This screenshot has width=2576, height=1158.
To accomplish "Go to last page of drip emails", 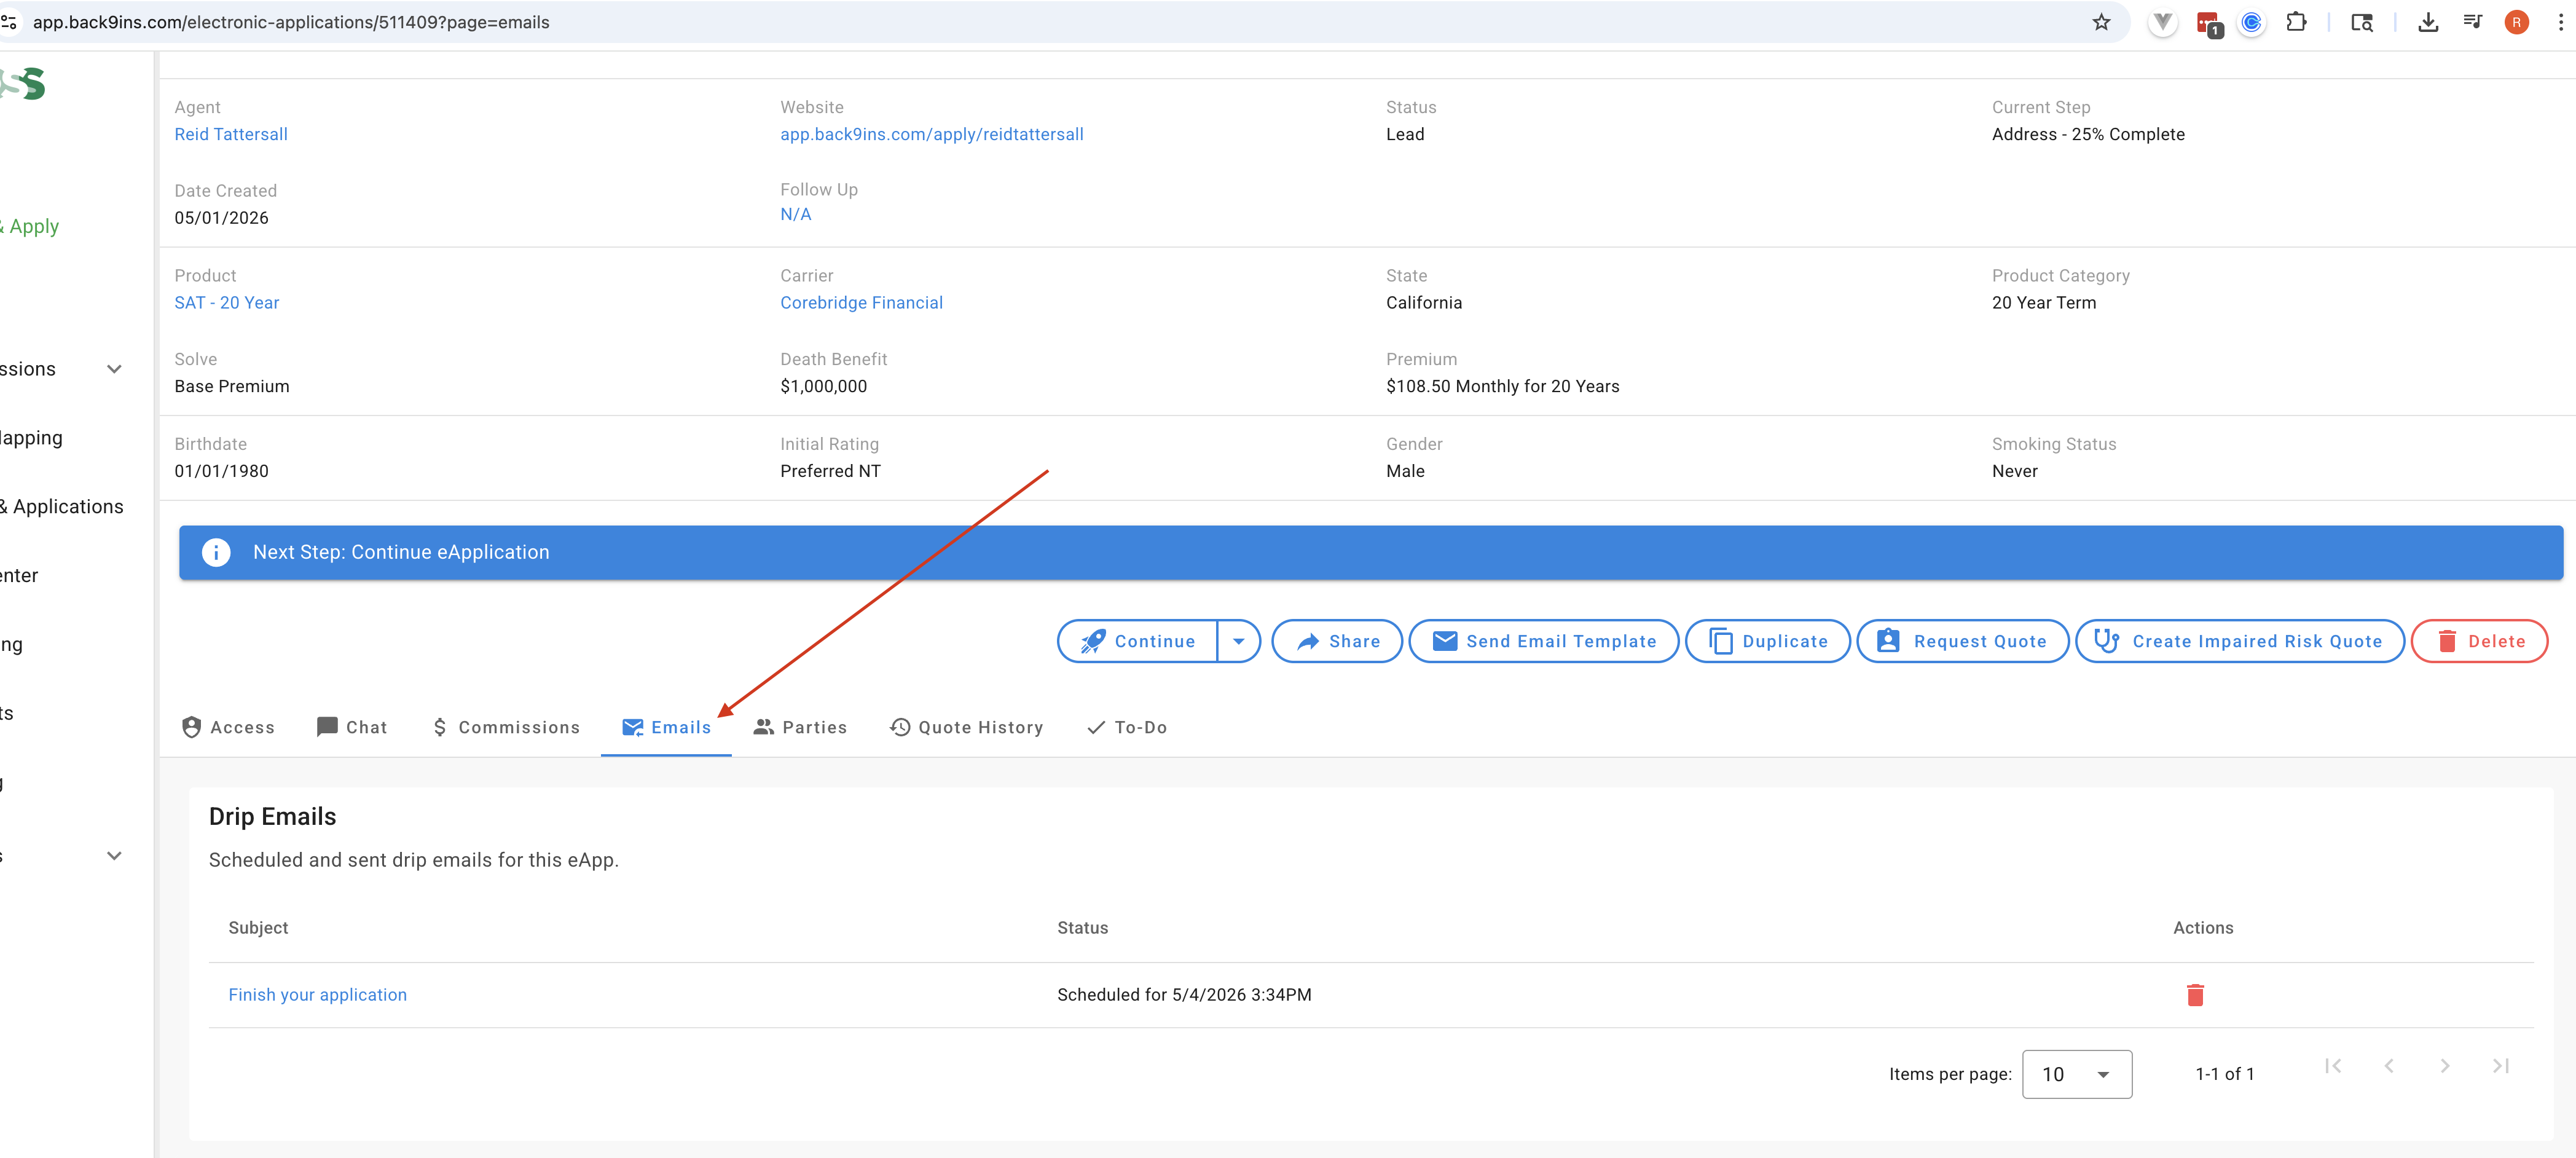I will 2501,1066.
